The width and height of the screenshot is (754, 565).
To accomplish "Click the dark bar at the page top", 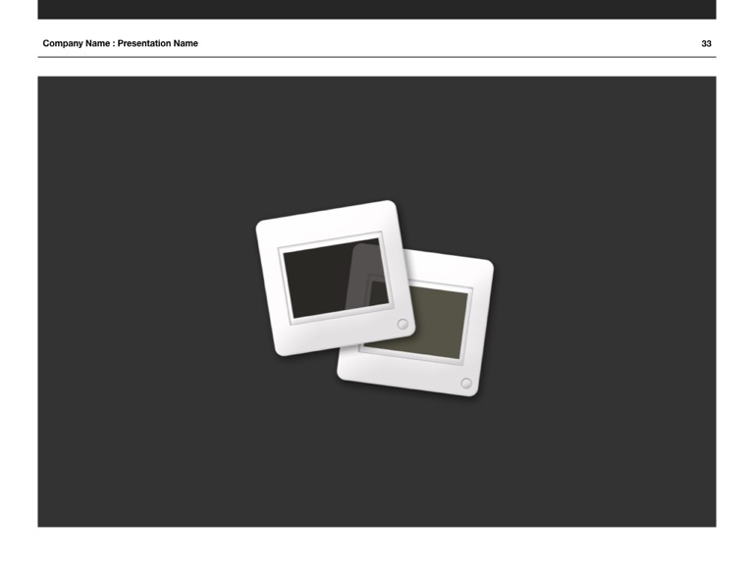I will [x=377, y=9].
